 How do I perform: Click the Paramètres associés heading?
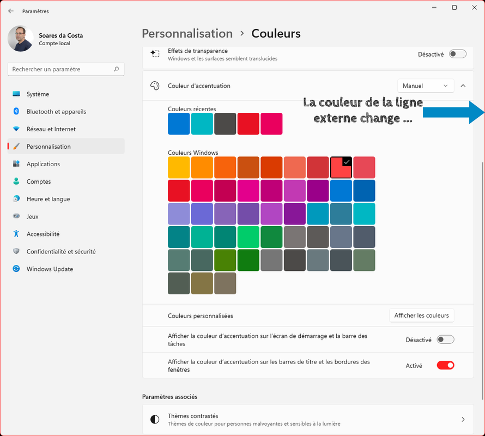(x=170, y=397)
